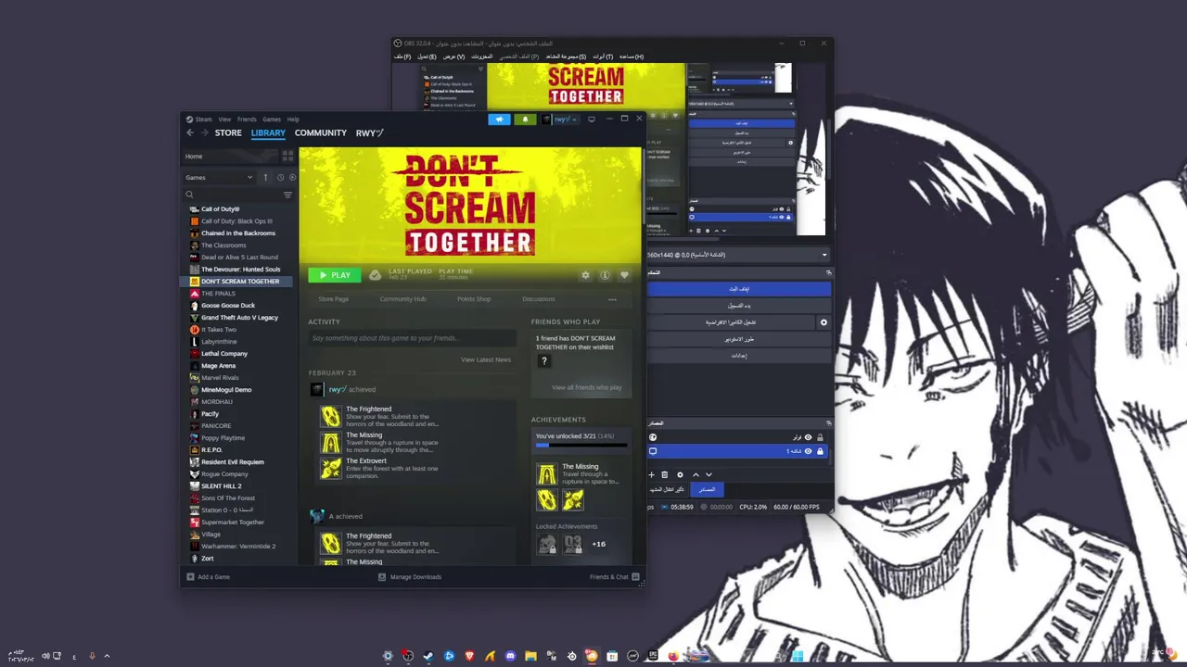Open OBS virtual camera settings gear
Screen dimensions: 1187x667
(x=823, y=322)
